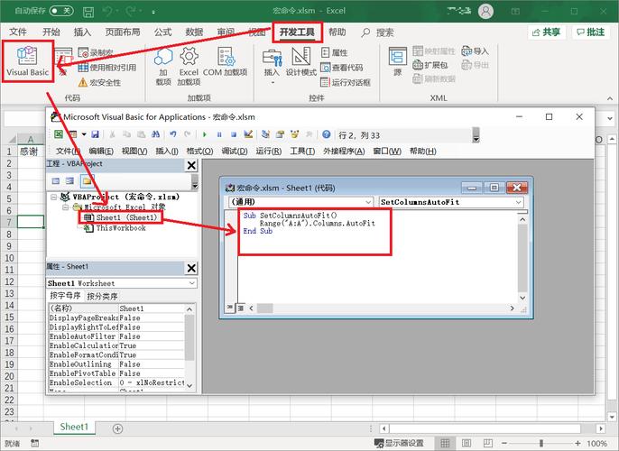619x451 pixels.
Task: Toggle the 自动保存 AutoSave switch
Action: click(x=61, y=11)
